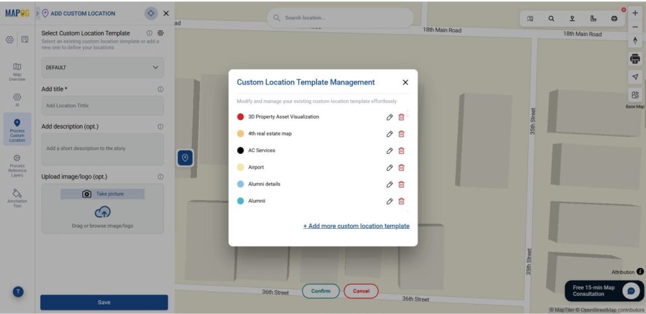Click the printer icon in top toolbar
646x314 pixels.
pyautogui.click(x=614, y=18)
